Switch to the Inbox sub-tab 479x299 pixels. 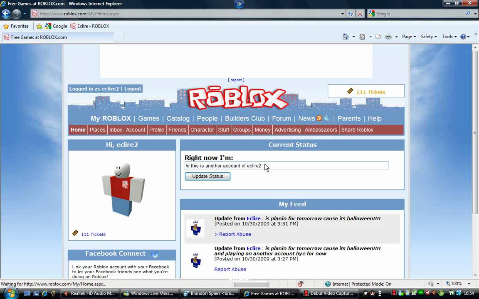pyautogui.click(x=116, y=130)
